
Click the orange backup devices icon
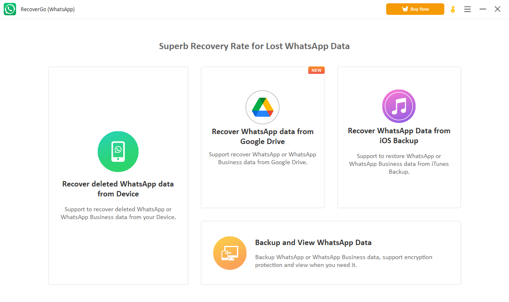pos(230,253)
